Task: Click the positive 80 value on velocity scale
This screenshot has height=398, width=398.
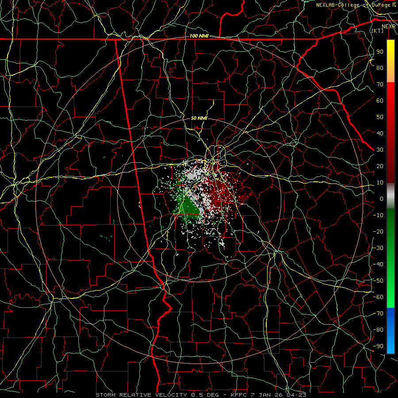Action: coord(380,68)
